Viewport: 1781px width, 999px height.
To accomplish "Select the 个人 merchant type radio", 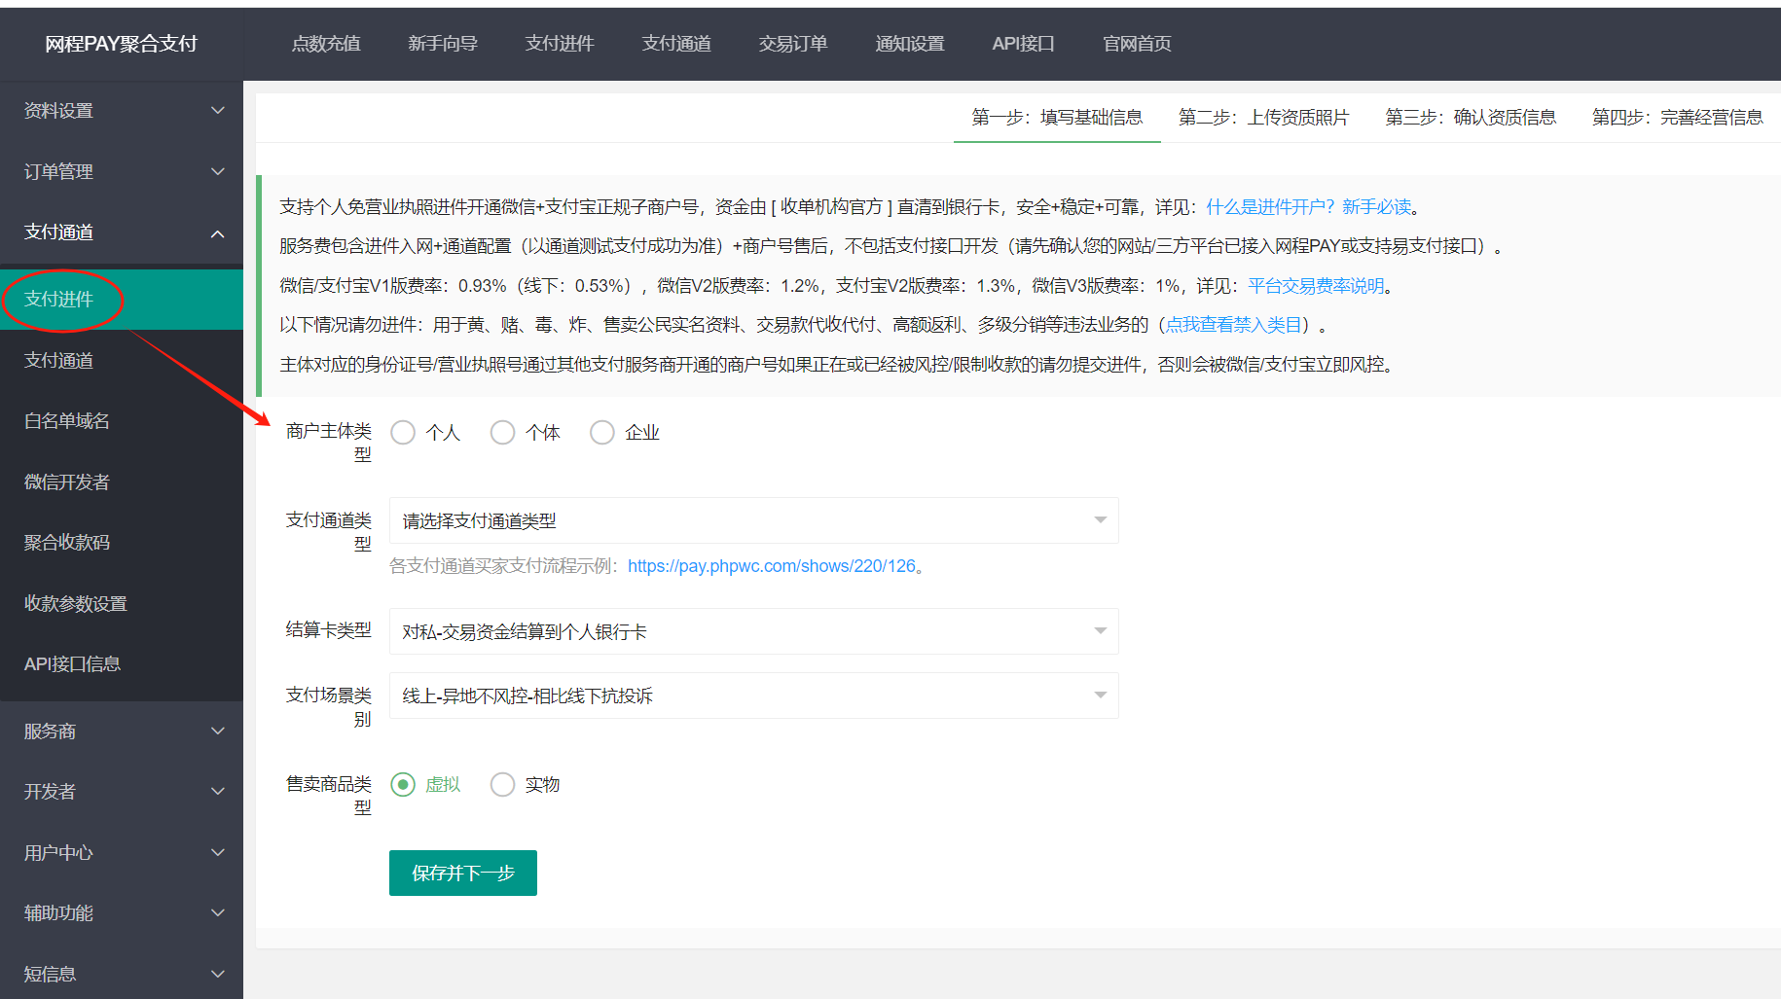I will [x=403, y=433].
